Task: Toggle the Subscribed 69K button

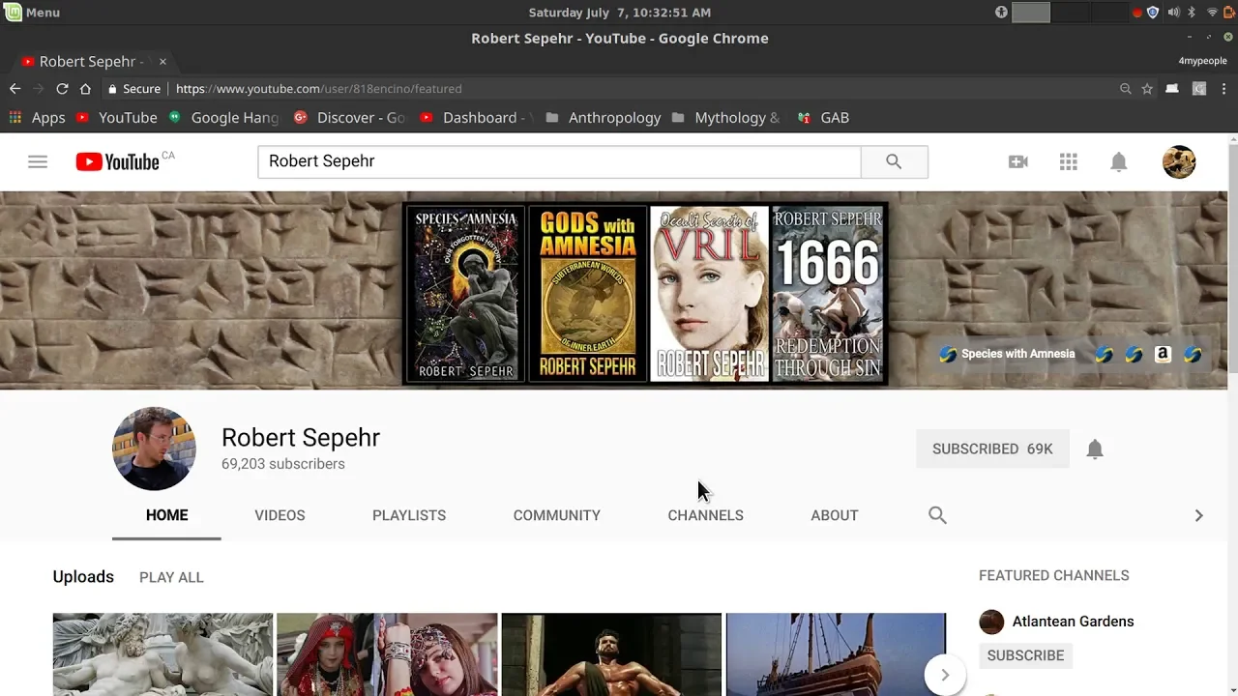Action: [991, 449]
